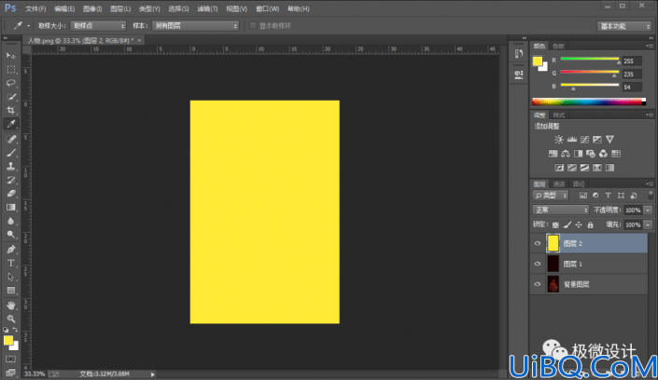
Task: Toggle lock all padlock icon
Action: pyautogui.click(x=591, y=225)
